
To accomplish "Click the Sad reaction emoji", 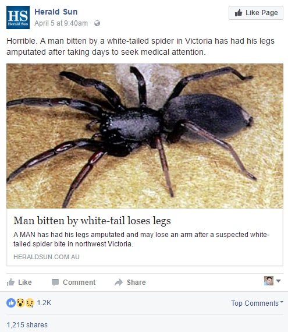I will (x=30, y=303).
